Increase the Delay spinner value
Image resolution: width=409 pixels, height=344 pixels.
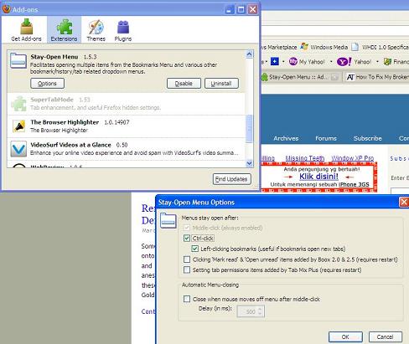coord(260,309)
